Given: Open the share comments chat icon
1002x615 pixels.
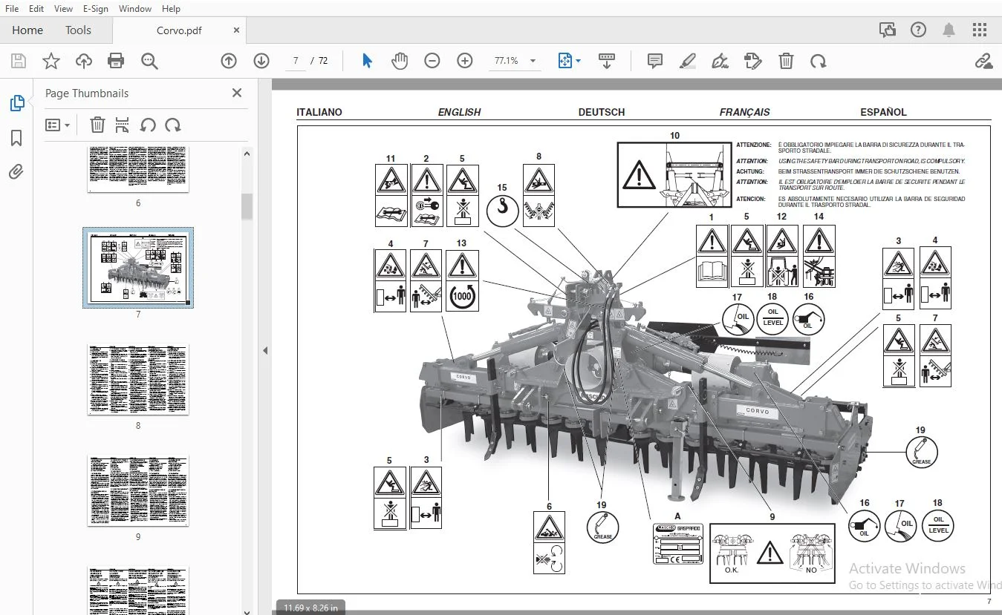Looking at the screenshot, I should [888, 30].
